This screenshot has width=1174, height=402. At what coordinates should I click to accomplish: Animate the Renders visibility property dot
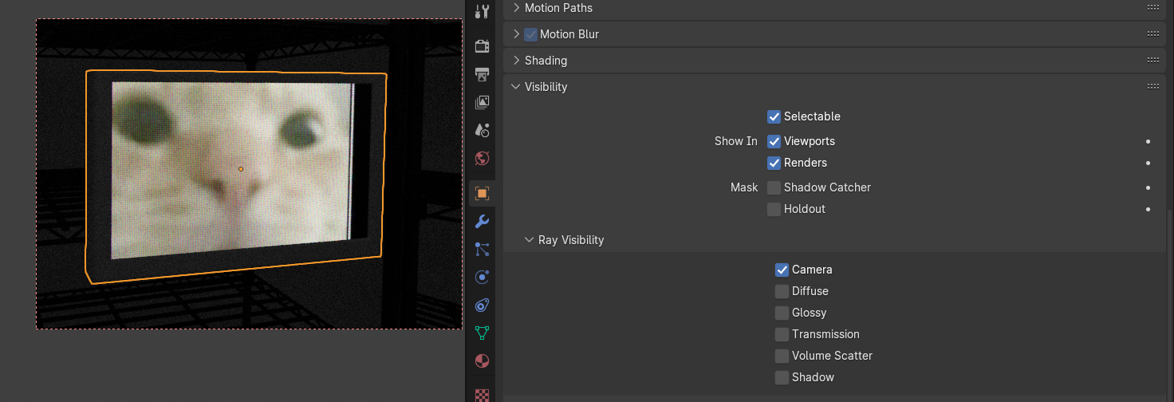tap(1148, 163)
